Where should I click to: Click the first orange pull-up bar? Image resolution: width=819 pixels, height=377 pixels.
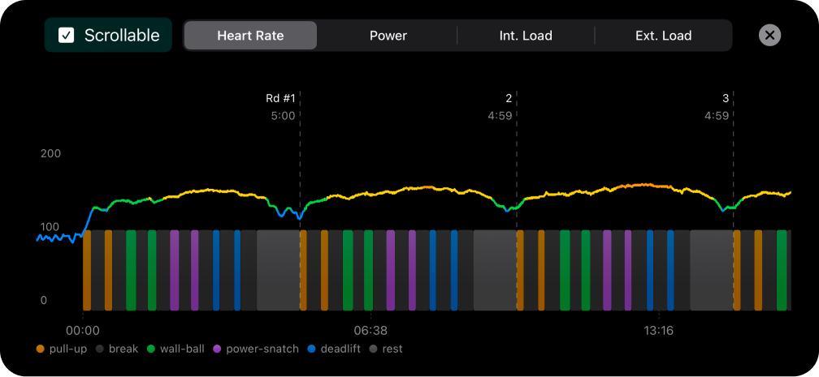click(x=87, y=270)
